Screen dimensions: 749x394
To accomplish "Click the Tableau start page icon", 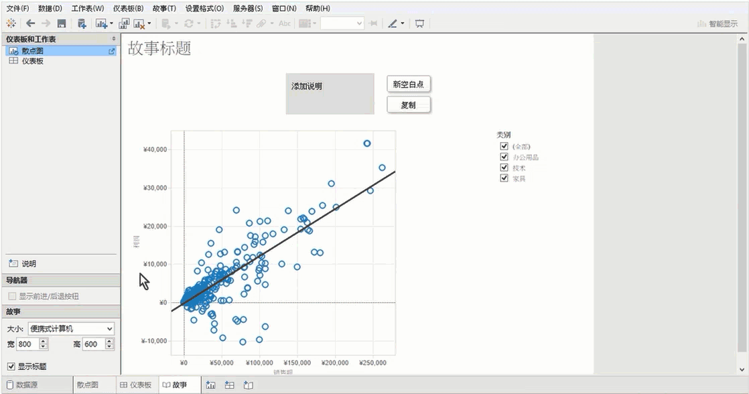I will 11,23.
